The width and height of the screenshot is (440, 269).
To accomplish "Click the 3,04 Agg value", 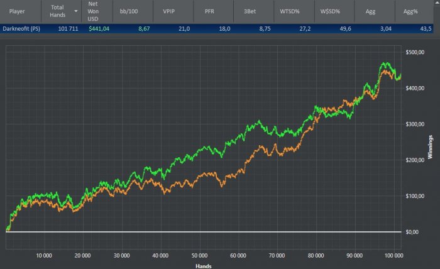I will point(386,29).
